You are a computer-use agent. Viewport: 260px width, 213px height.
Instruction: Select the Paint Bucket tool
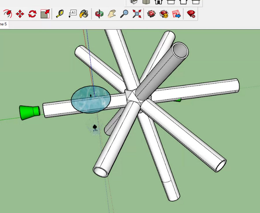(84, 14)
